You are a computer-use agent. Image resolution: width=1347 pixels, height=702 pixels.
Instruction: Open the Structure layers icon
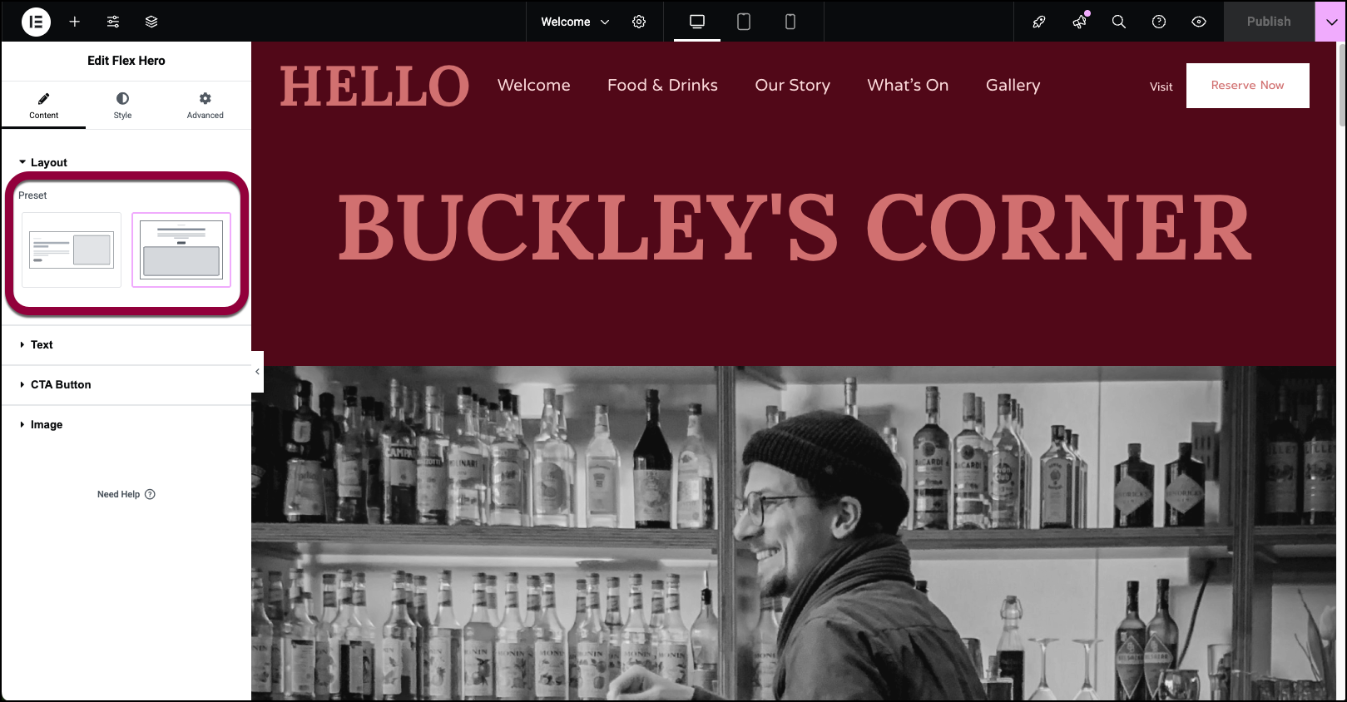pos(151,22)
